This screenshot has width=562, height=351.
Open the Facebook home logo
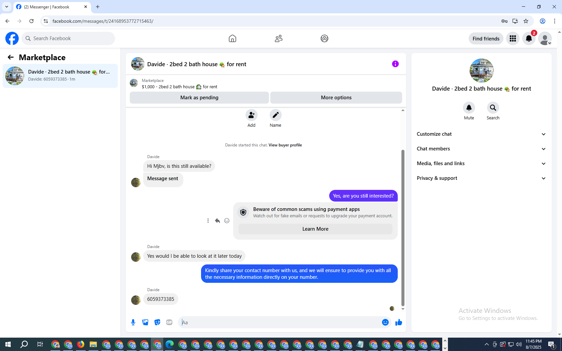pos(12,38)
